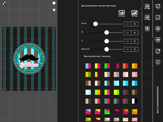The height and width of the screenshot is (122, 163).
Task: Select the green and pink striped background
Action: pyautogui.click(x=107, y=66)
